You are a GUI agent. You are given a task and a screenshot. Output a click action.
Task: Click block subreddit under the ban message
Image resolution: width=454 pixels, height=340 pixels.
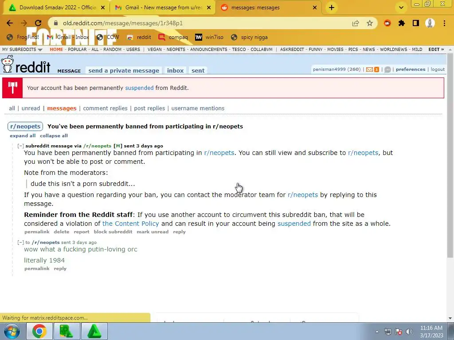click(x=113, y=232)
